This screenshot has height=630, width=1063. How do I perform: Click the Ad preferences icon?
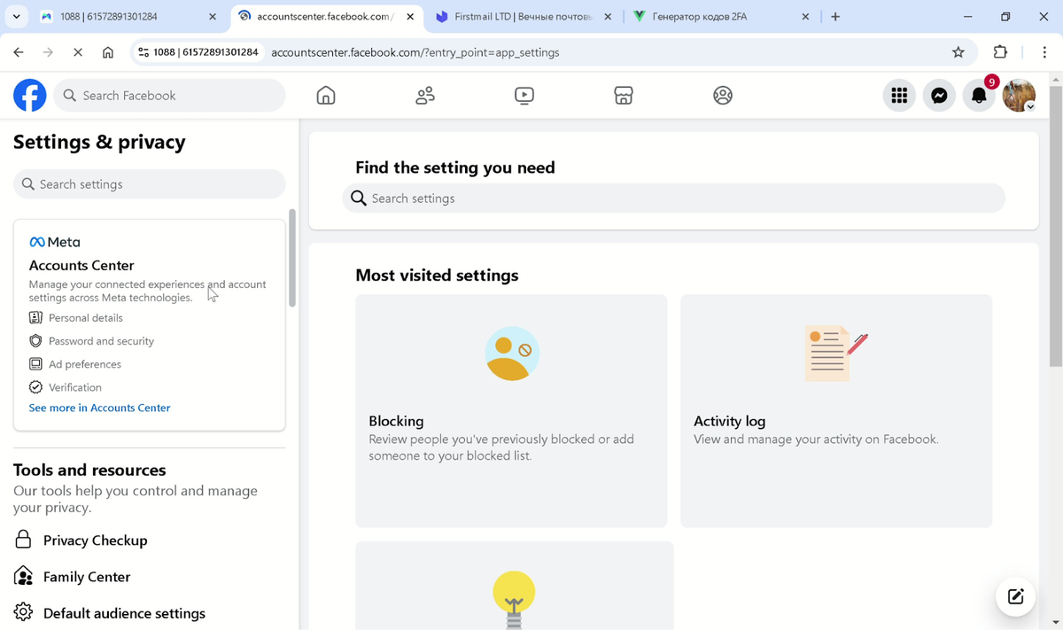(x=35, y=363)
